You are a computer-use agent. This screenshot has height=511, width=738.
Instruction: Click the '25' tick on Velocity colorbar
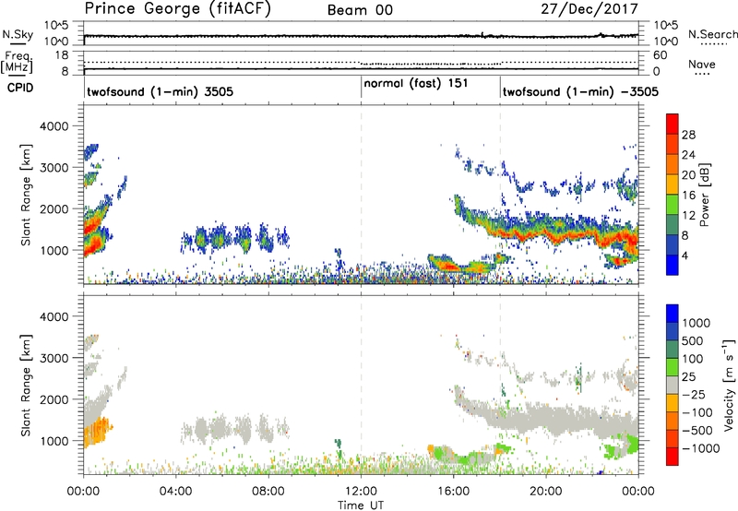click(690, 377)
